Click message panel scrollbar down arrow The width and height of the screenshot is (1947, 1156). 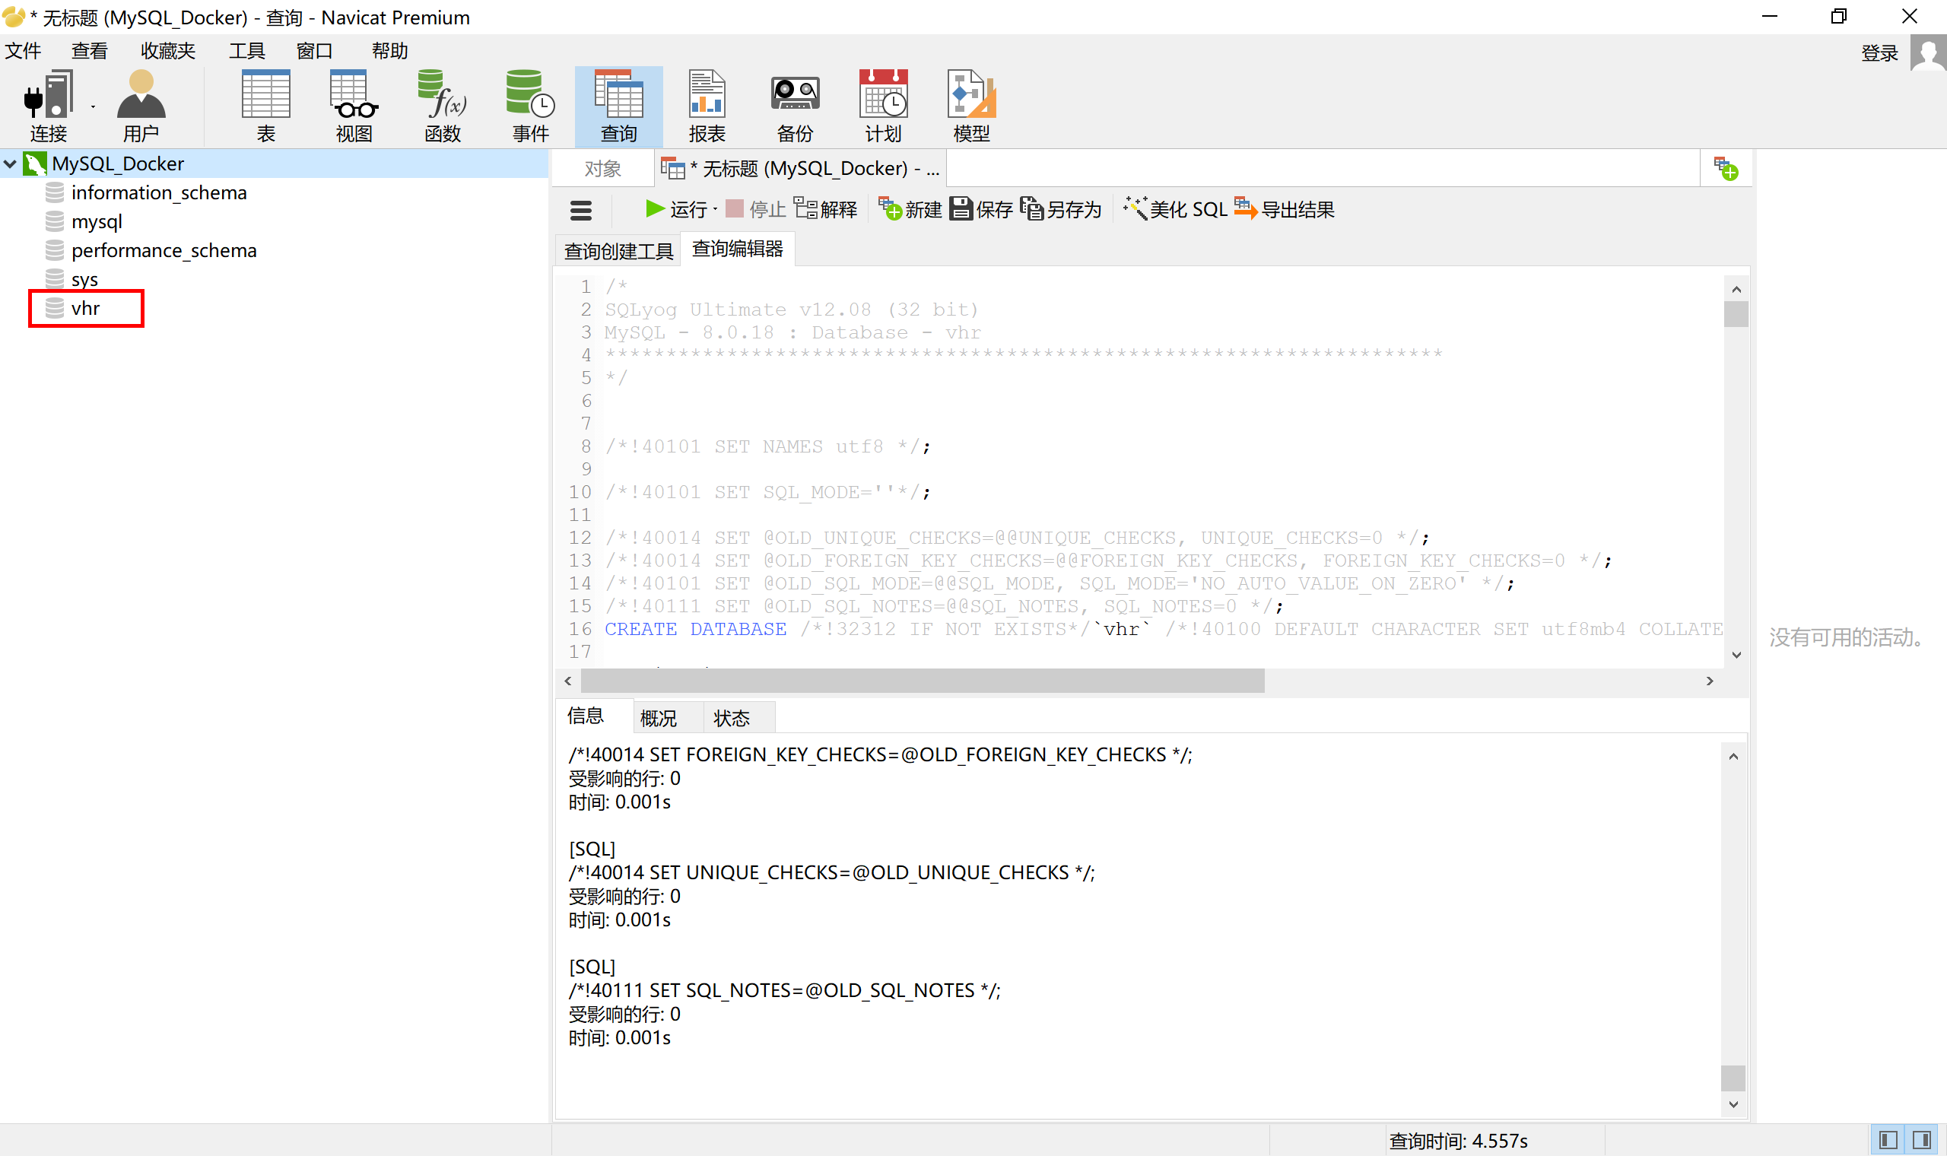click(1733, 1104)
